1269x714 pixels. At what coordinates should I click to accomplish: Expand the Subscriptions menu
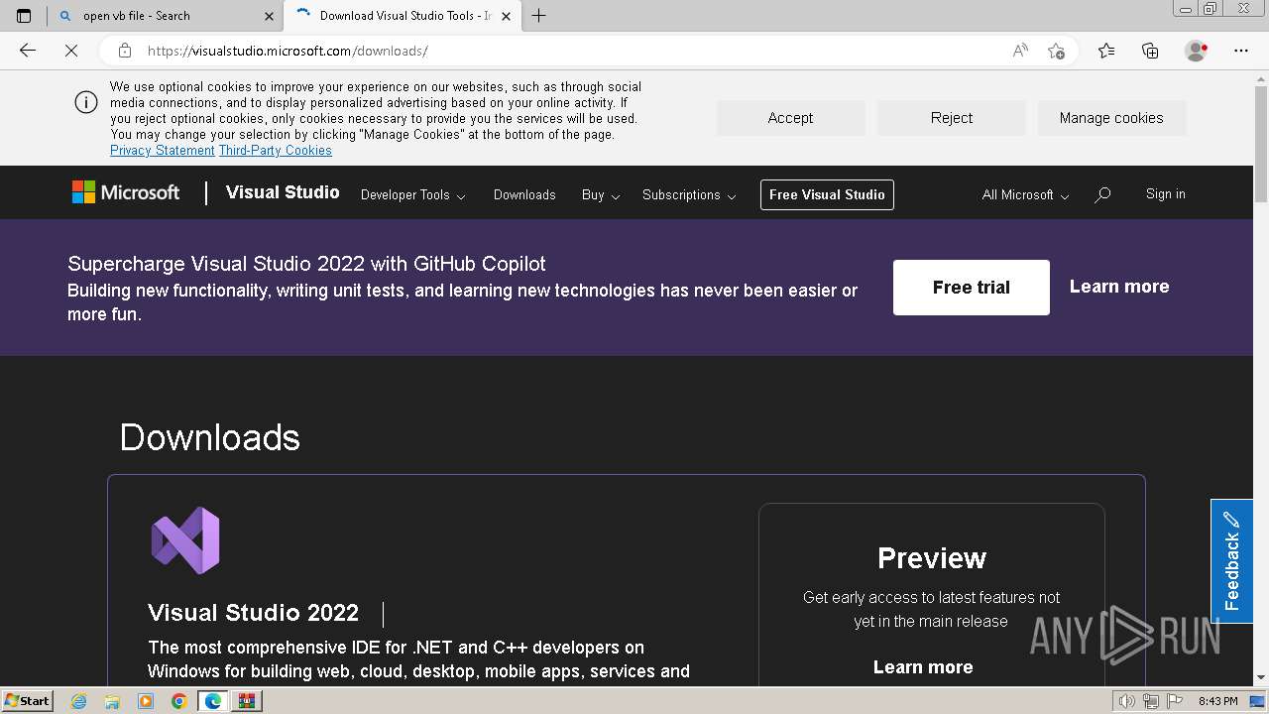click(689, 195)
